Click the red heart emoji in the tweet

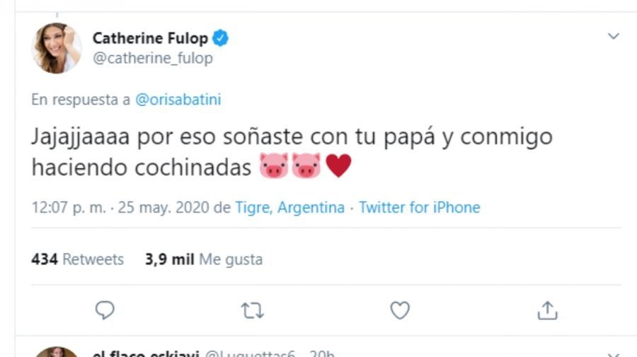338,168
